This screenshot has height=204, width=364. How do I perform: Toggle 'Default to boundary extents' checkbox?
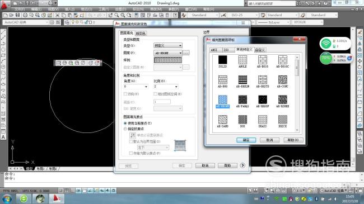(x=131, y=141)
